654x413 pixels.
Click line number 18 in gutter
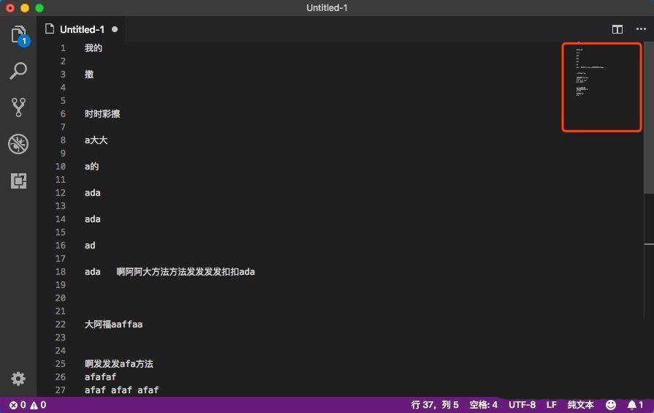point(61,272)
